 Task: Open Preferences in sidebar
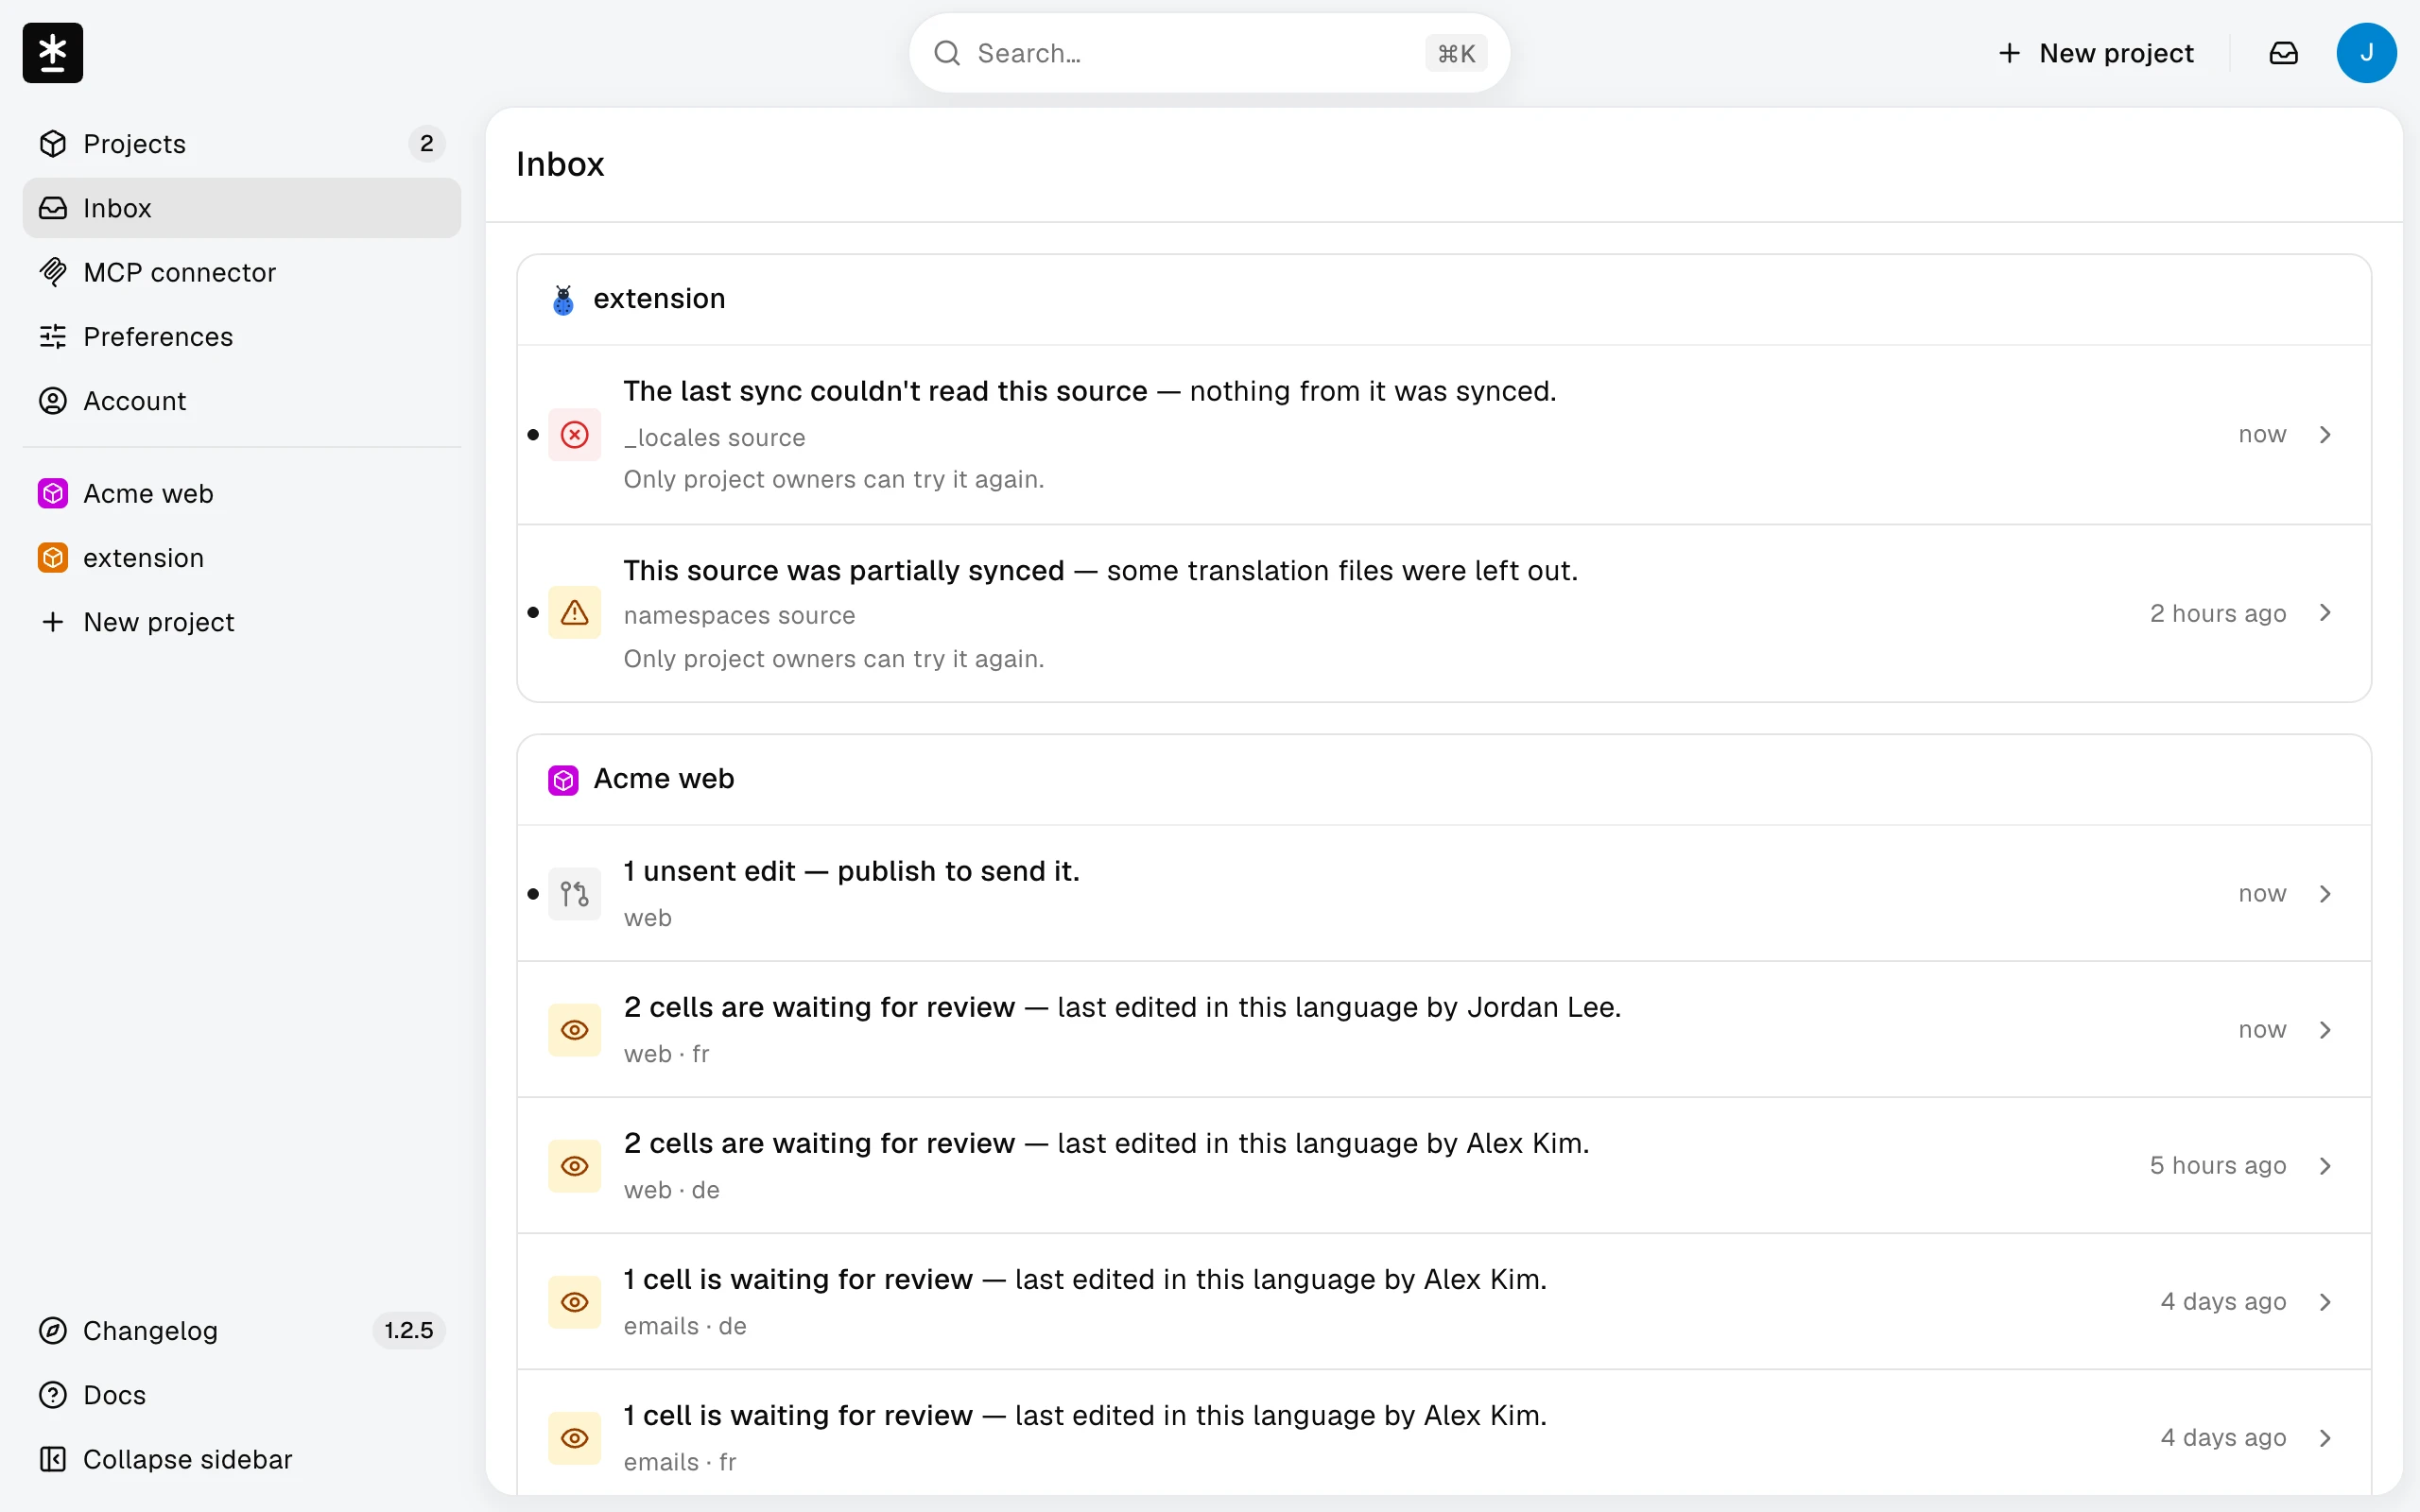[x=241, y=336]
